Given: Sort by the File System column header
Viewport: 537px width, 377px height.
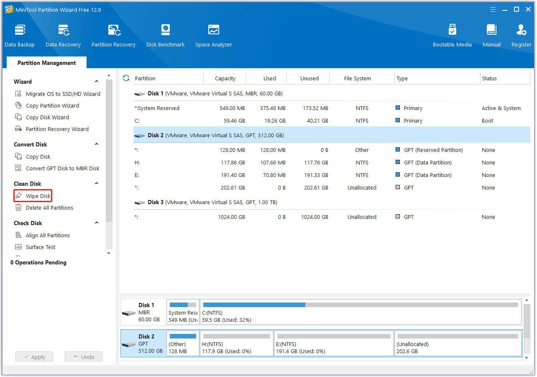Looking at the screenshot, I should 362,78.
